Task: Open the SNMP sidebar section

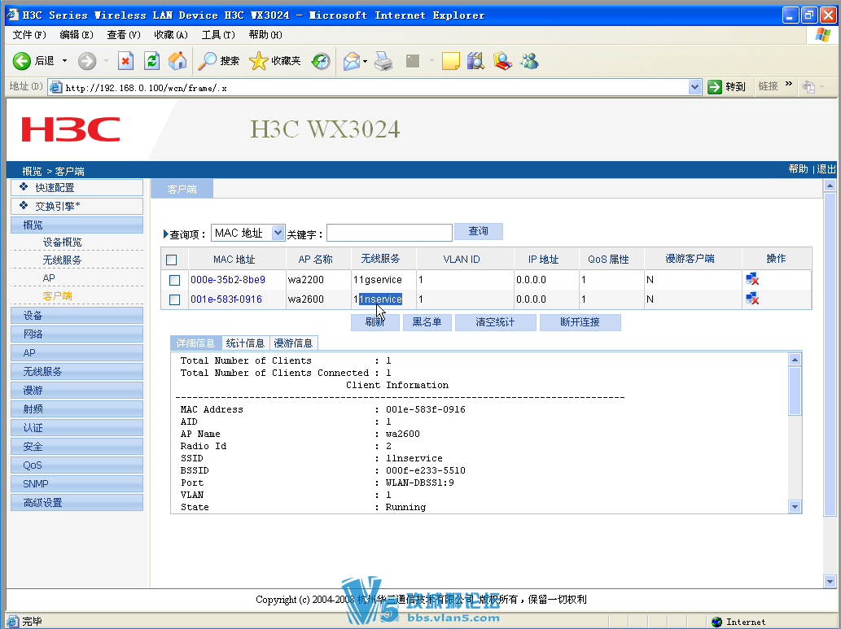Action: coord(77,483)
